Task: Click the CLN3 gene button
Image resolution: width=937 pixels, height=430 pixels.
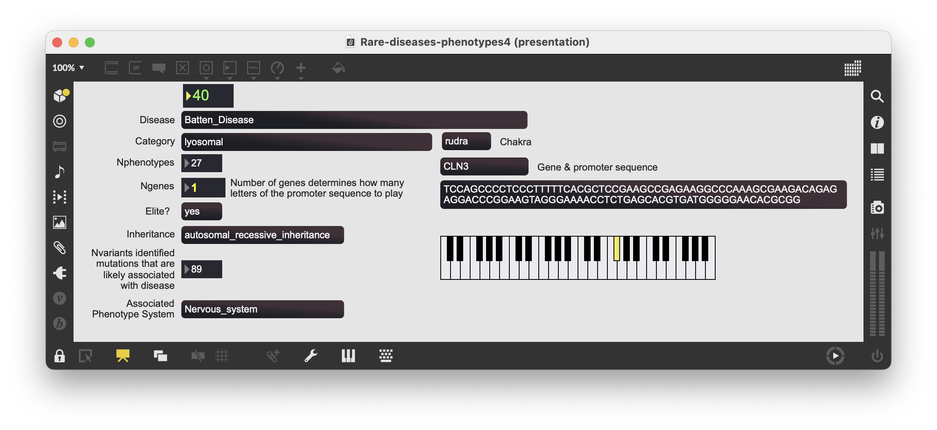Action: (484, 166)
